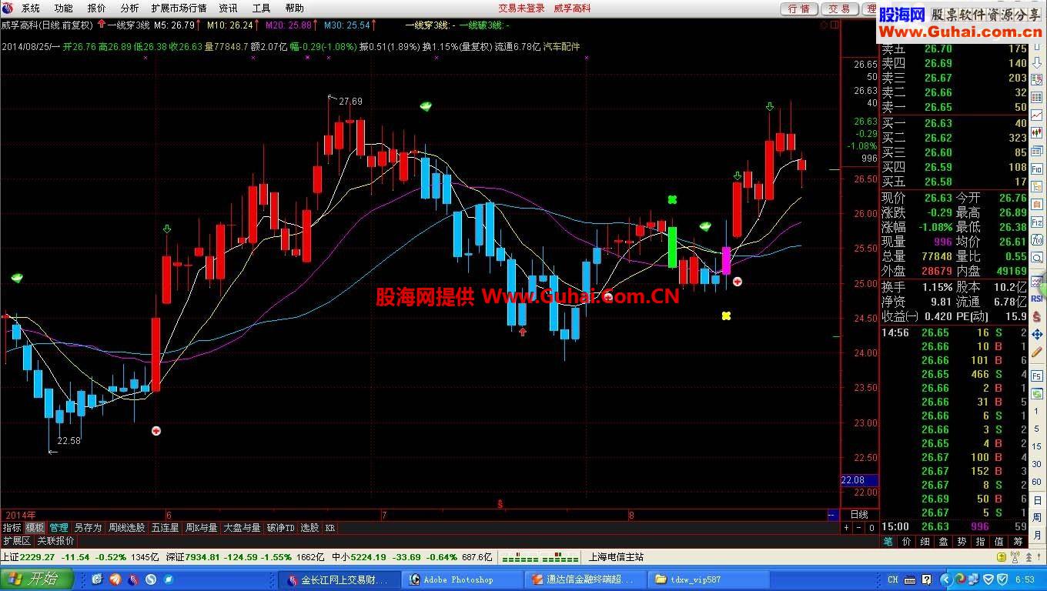1047x591 pixels.
Task: Open the 功能 menu
Action: pyautogui.click(x=64, y=8)
